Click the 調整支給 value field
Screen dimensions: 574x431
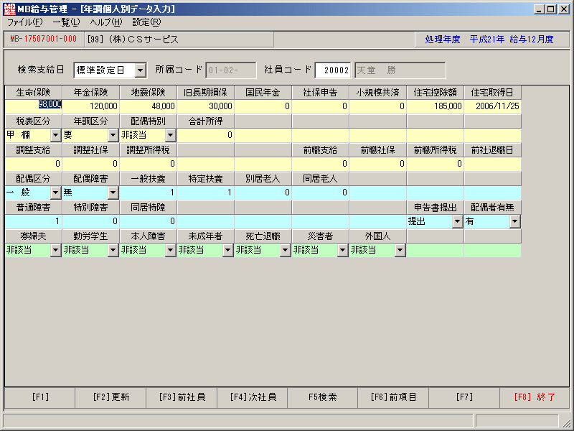point(34,164)
